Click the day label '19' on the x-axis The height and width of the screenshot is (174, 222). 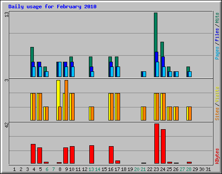[130, 169]
